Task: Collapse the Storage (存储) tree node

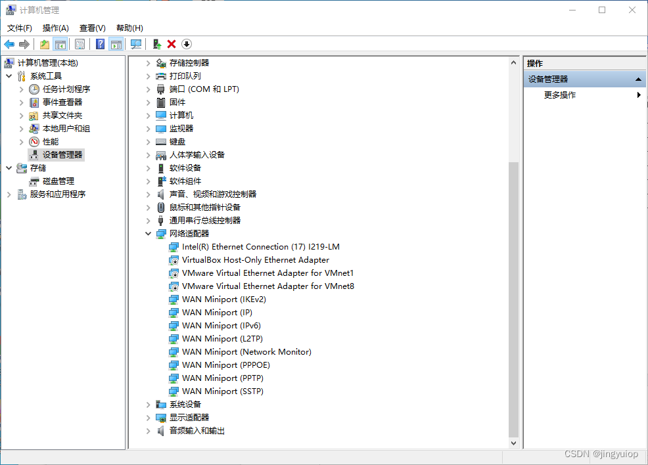Action: pyautogui.click(x=9, y=168)
